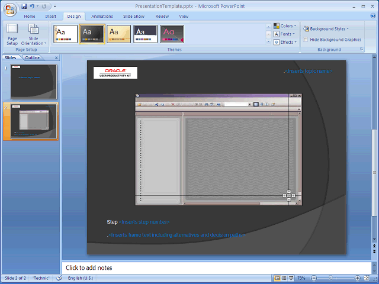Click the '<Inserts topic name>' placeholder
Viewport: 379px width, 284px height.
click(x=308, y=71)
